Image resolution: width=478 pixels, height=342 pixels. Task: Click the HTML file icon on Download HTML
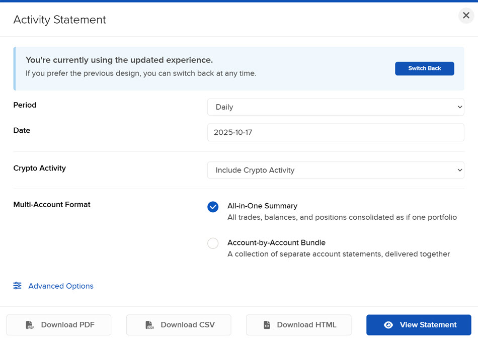click(x=267, y=325)
